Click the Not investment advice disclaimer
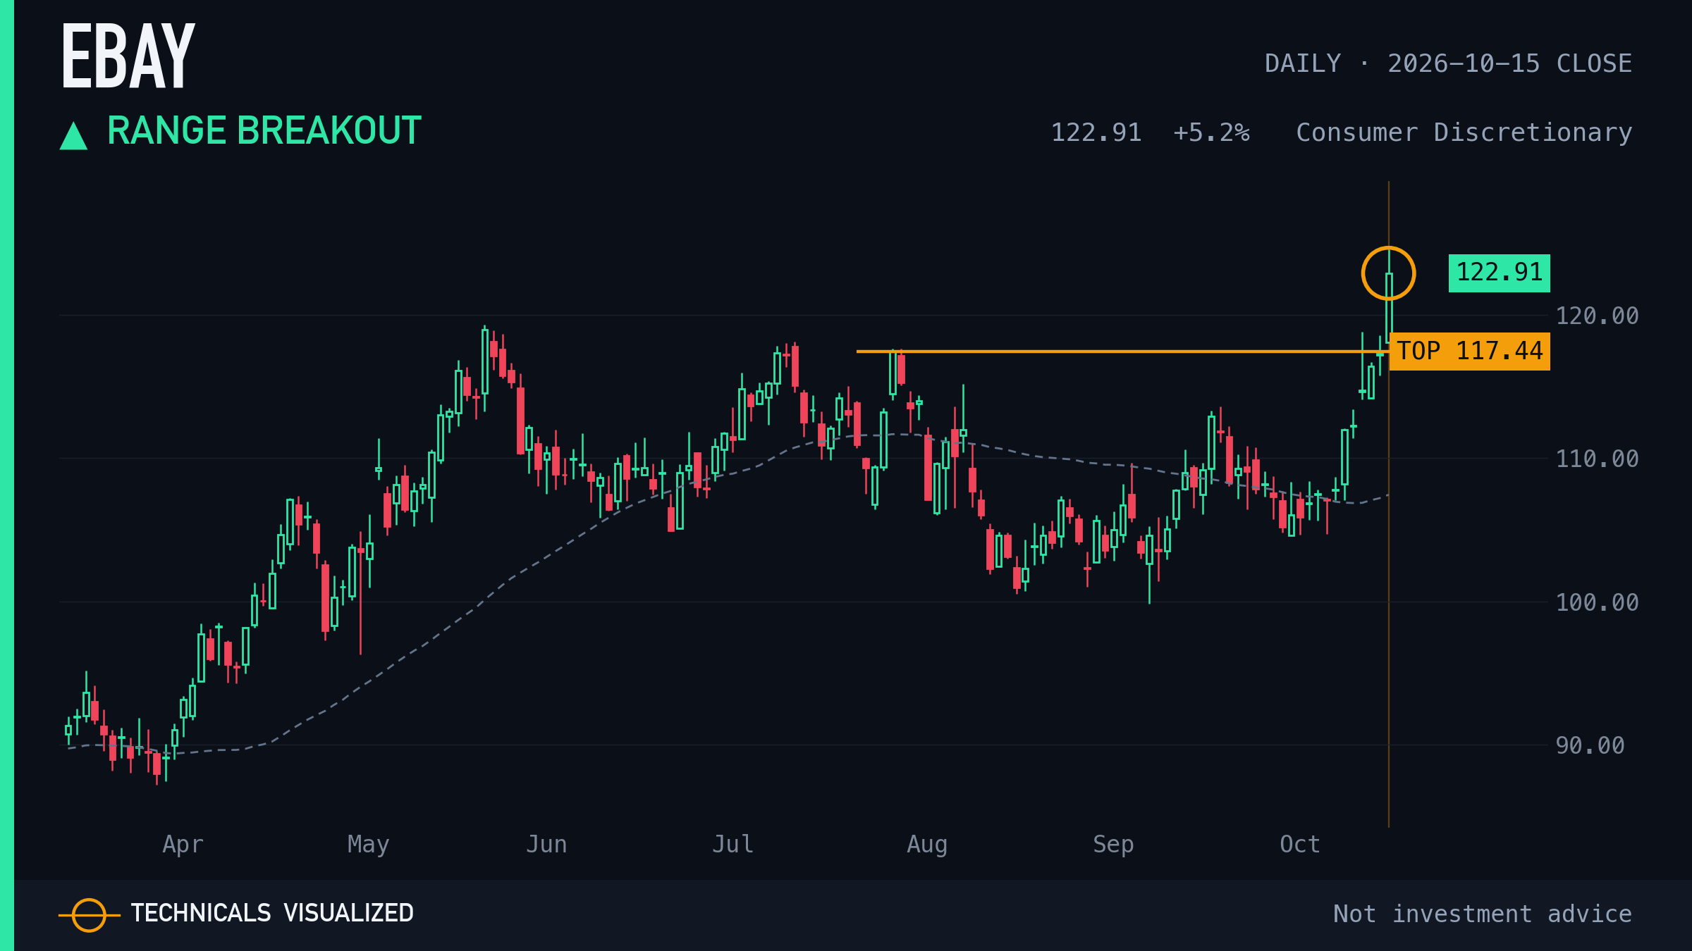The width and height of the screenshot is (1692, 951). coord(1483,914)
